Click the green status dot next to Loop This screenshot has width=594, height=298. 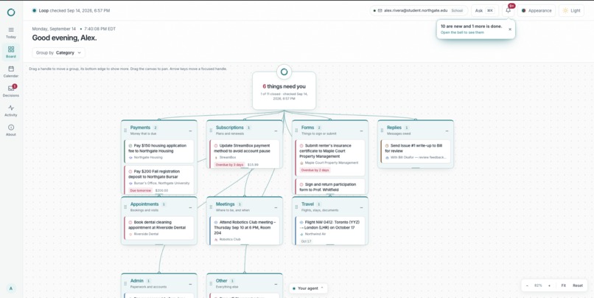tap(35, 10)
